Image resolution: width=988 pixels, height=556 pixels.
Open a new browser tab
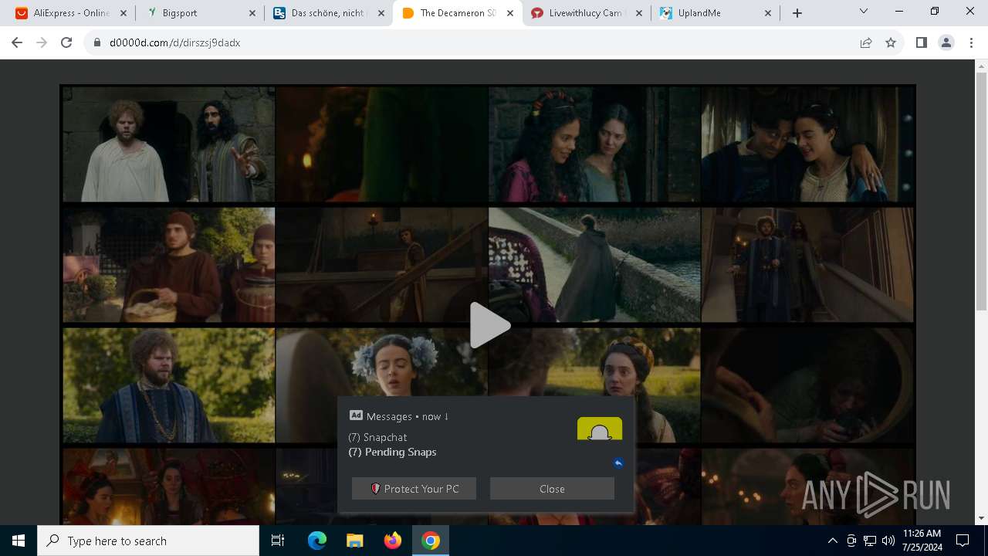[x=797, y=13]
